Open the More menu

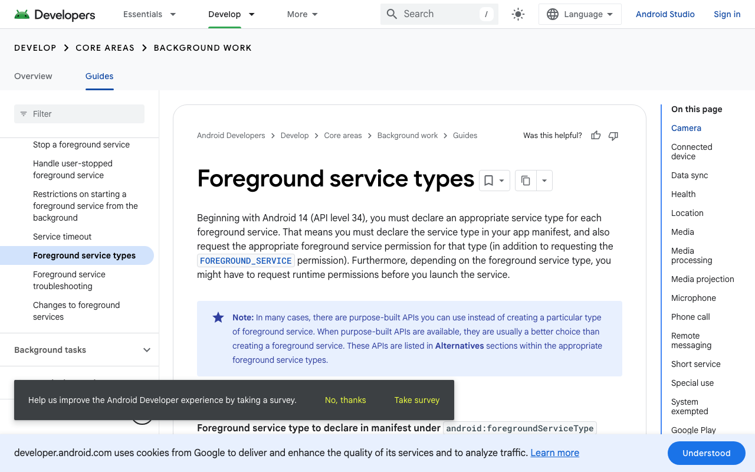pyautogui.click(x=303, y=14)
